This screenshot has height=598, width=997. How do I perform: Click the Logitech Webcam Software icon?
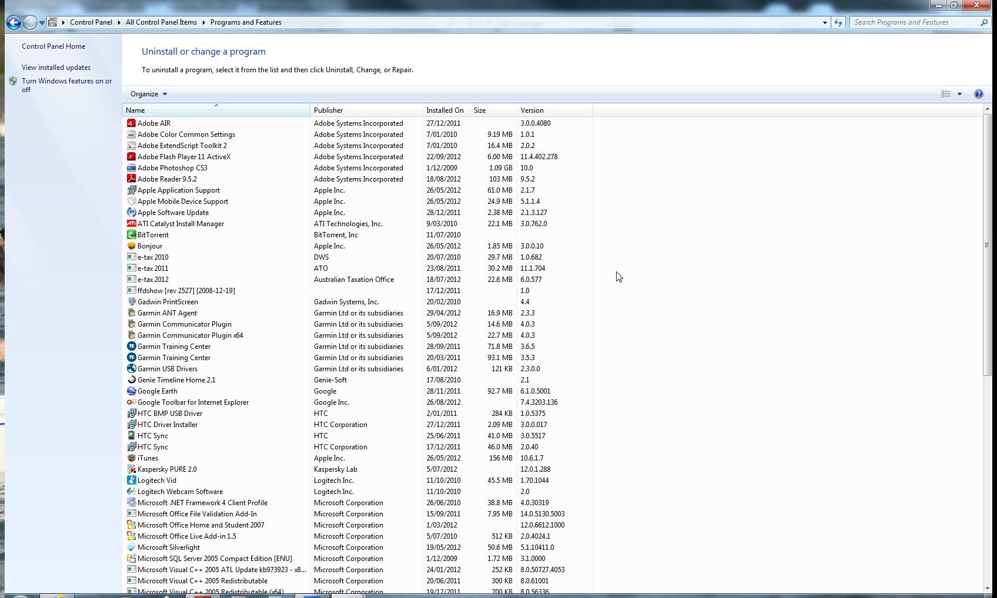[131, 492]
